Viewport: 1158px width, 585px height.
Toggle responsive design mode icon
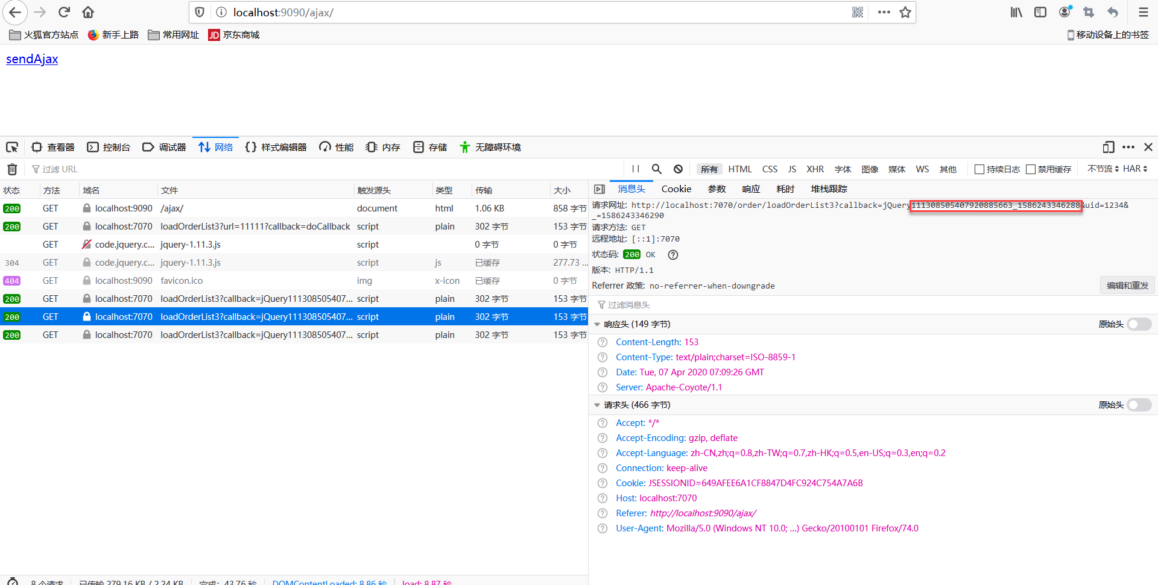tap(1108, 147)
